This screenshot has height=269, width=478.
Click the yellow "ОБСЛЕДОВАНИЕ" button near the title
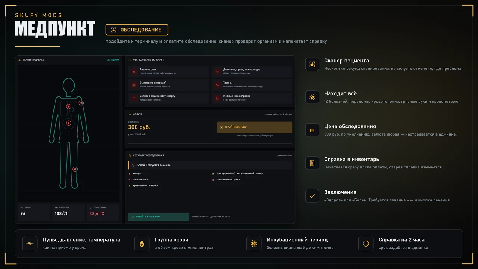coord(137,30)
